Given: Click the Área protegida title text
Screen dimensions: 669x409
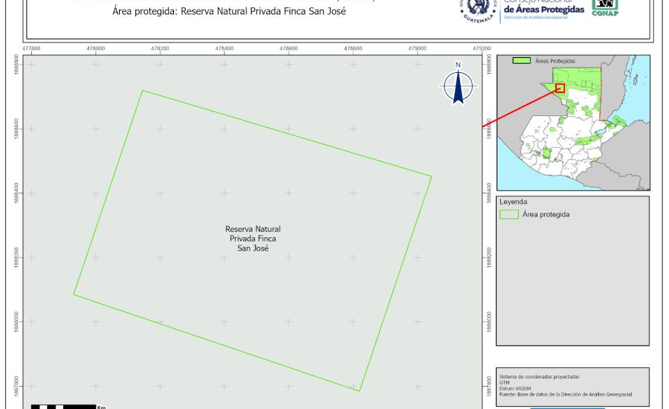Looking at the screenshot, I should [229, 12].
